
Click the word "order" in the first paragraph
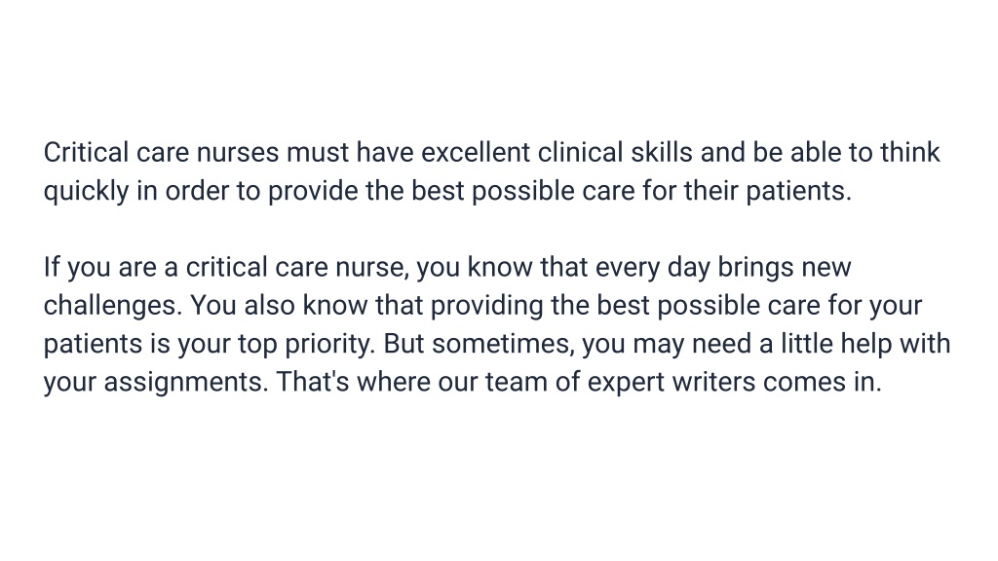[x=197, y=191]
